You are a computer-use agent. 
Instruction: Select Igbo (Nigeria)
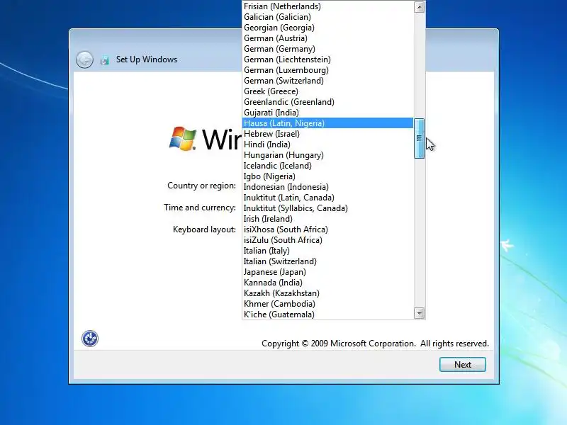pyautogui.click(x=327, y=176)
